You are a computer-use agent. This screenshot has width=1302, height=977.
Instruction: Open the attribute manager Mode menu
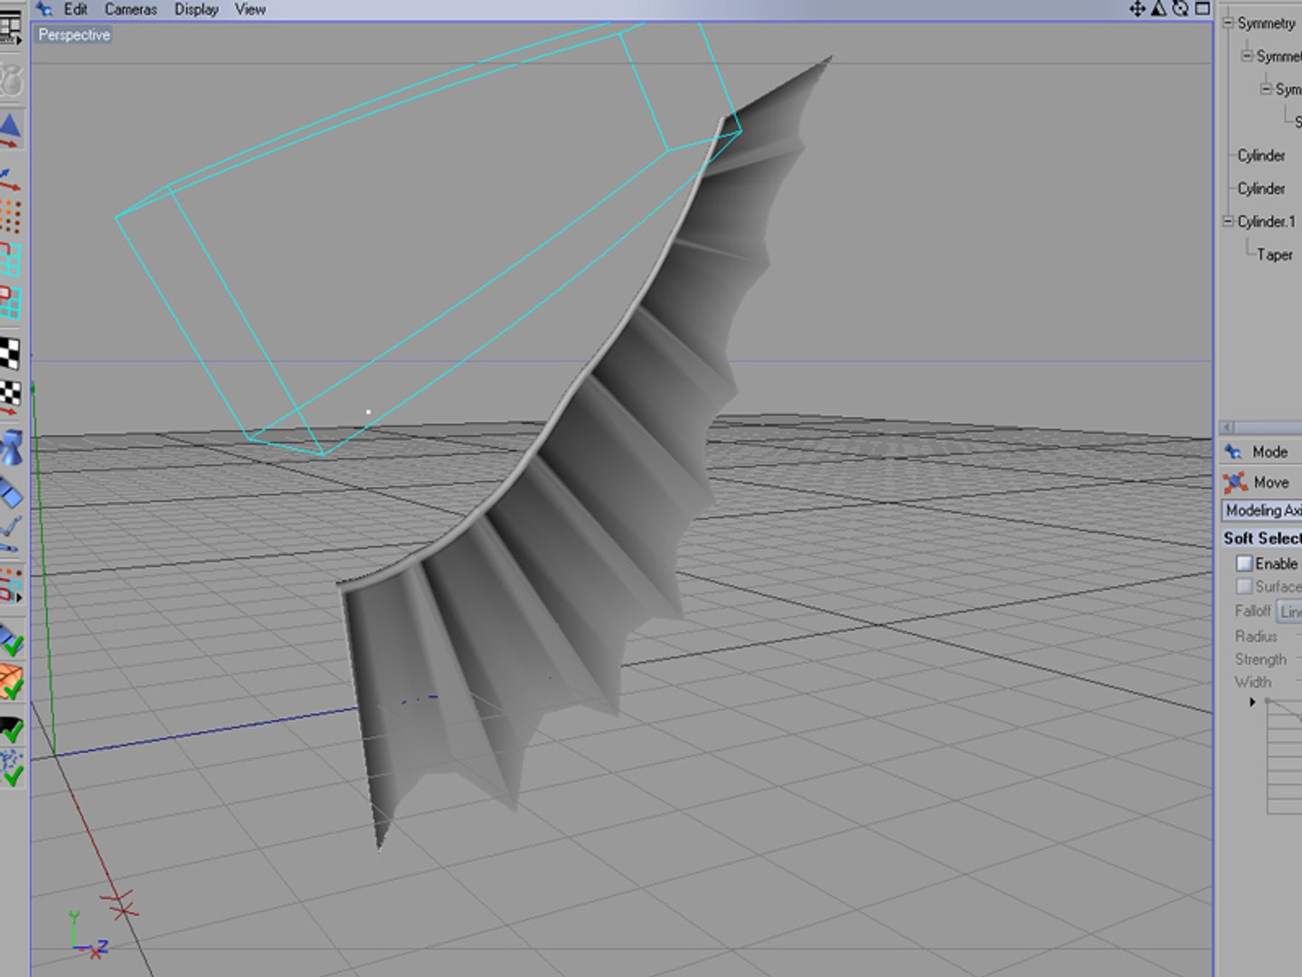coord(1269,451)
